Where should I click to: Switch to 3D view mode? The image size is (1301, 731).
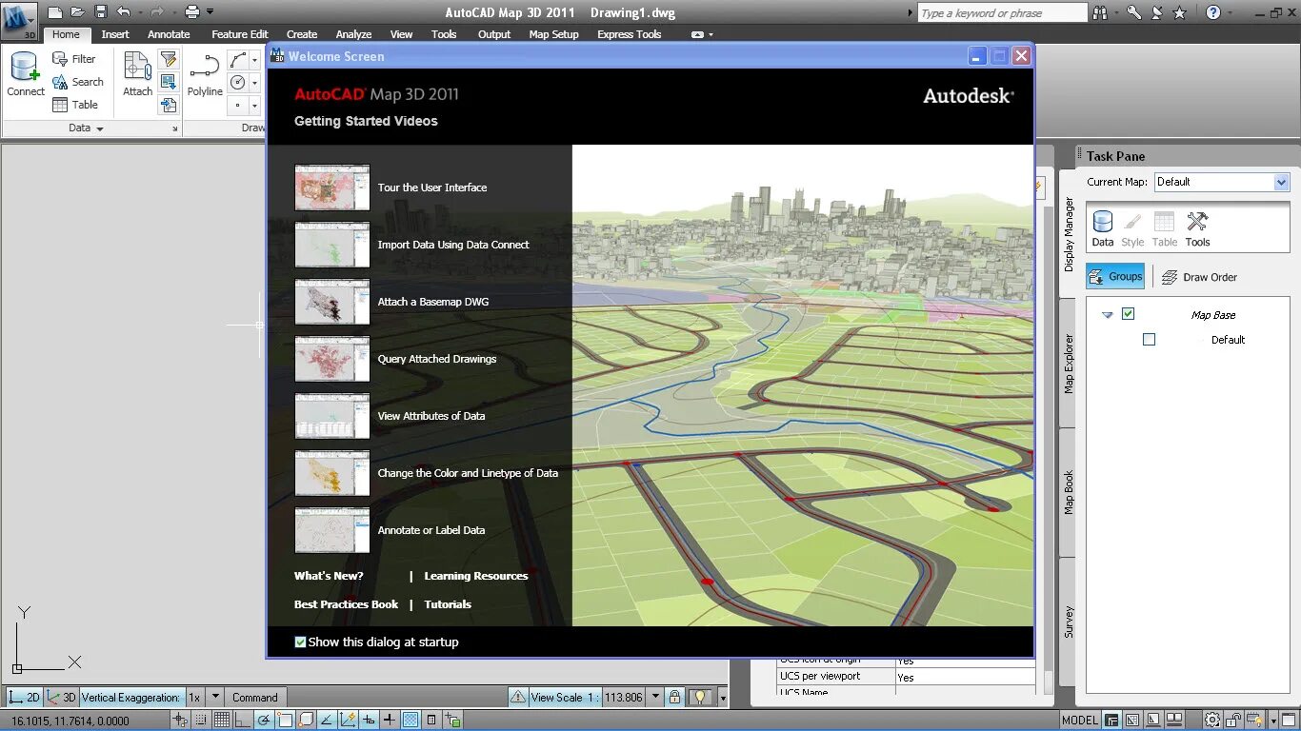(62, 697)
